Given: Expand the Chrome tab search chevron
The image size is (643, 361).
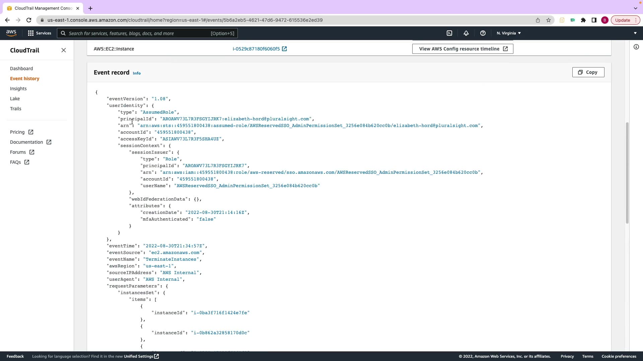Looking at the screenshot, I should 635,8.
